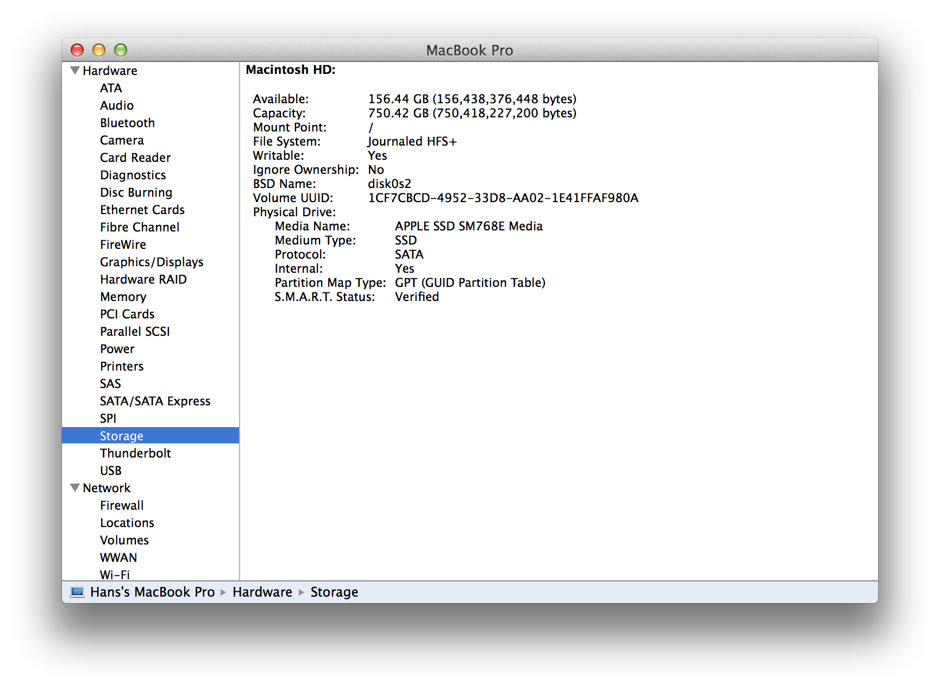Click the green zoom window button
Image resolution: width=940 pixels, height=689 pixels.
point(121,50)
